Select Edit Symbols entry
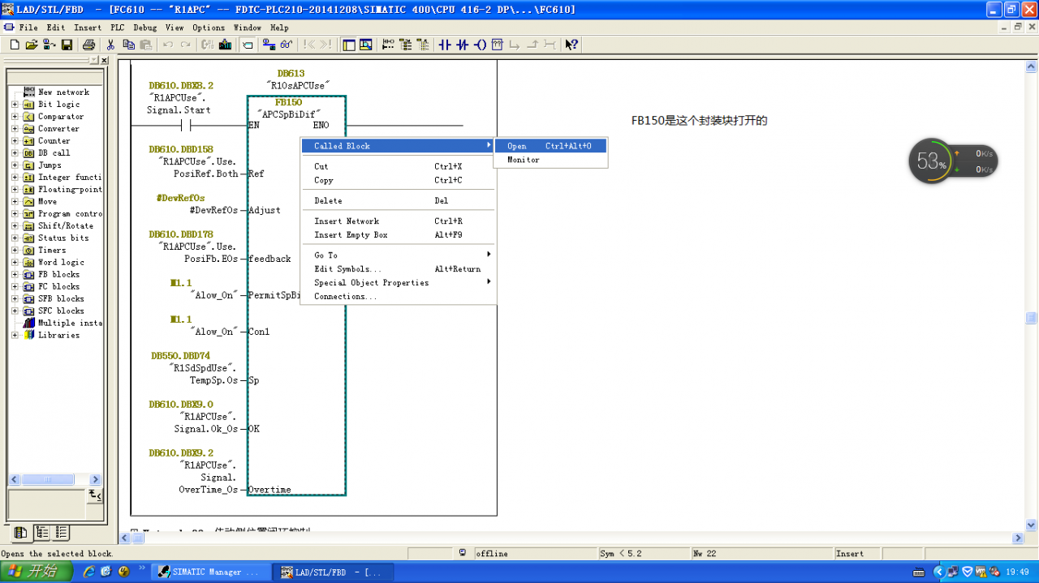This screenshot has height=583, width=1039. point(398,268)
